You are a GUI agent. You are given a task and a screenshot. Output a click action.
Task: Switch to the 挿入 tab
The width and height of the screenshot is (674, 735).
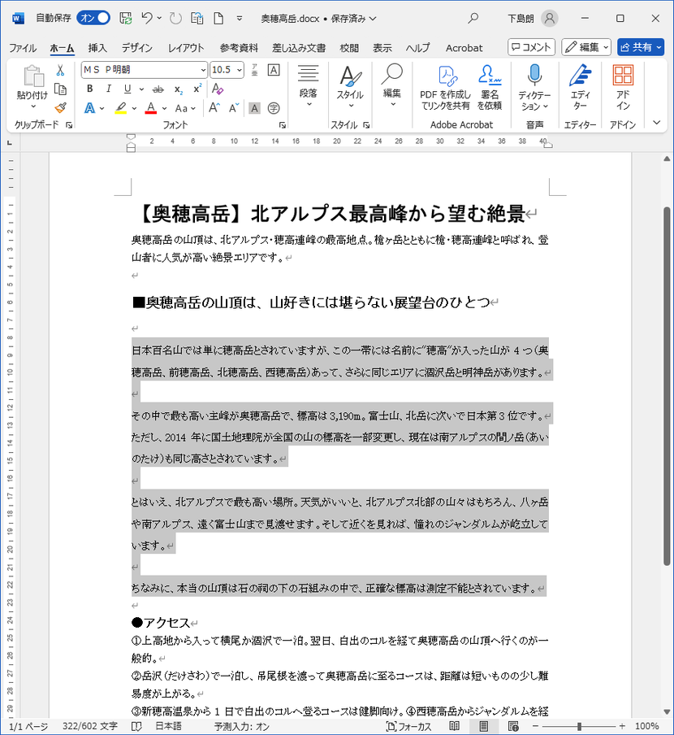97,48
